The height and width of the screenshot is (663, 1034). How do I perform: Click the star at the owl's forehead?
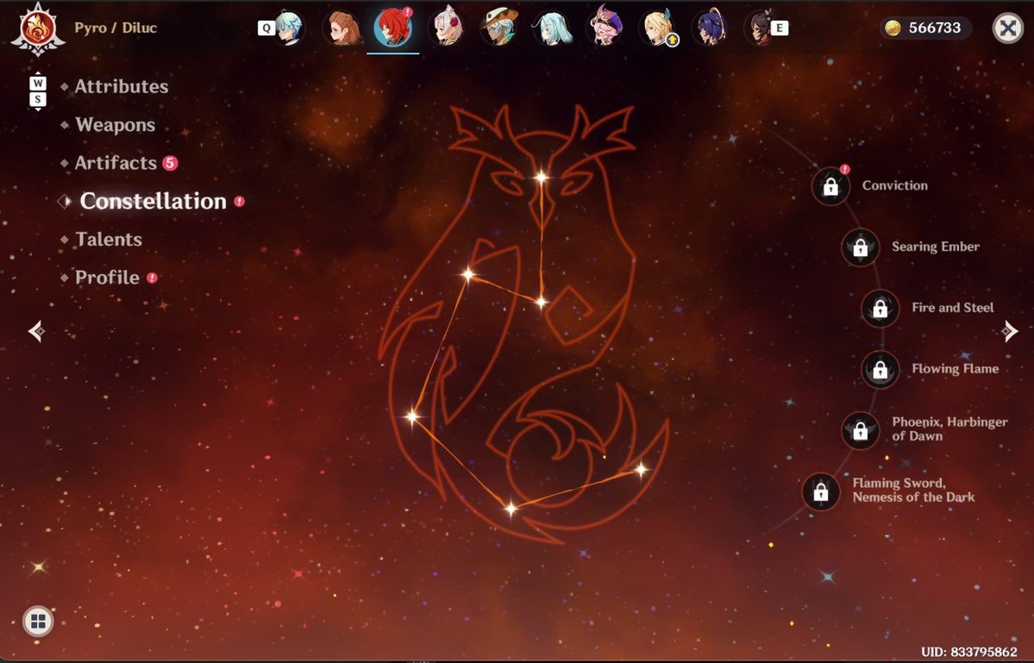point(542,177)
